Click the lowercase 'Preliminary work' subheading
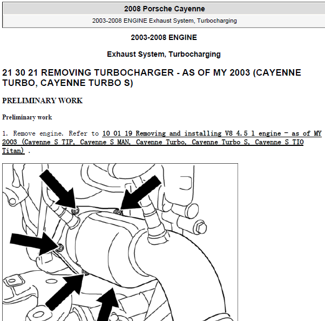Screen dimensions: 325x321 [27, 117]
